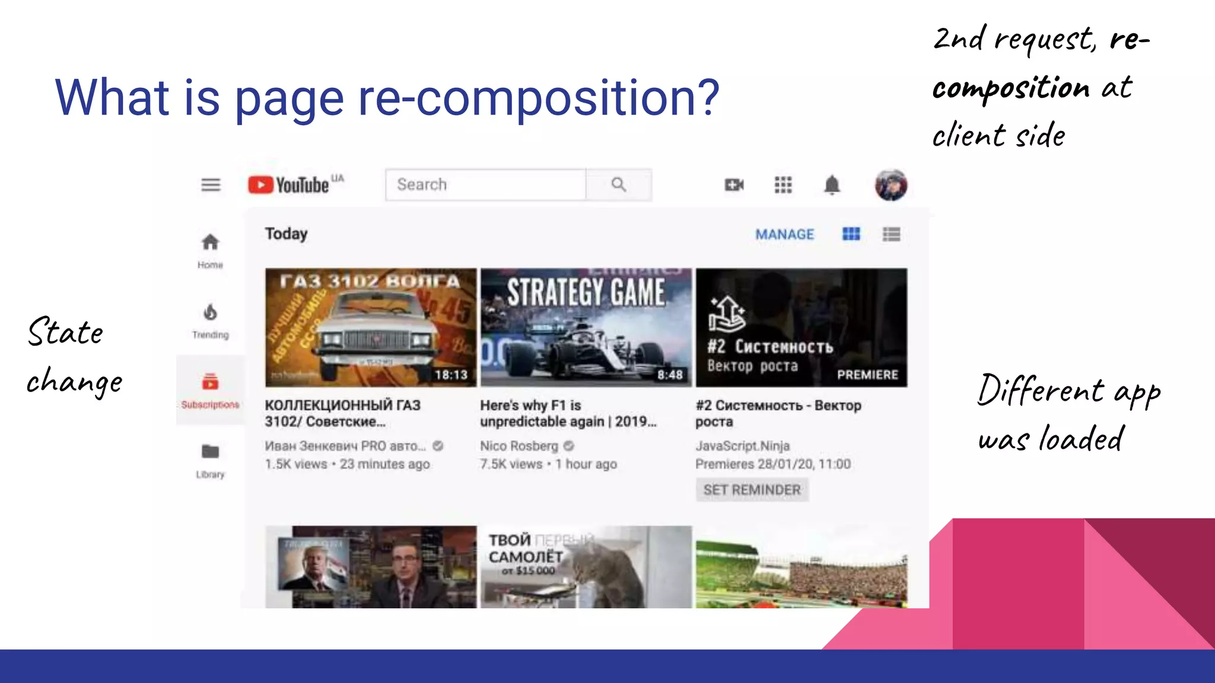Open the ГАЗ 3102 Волга video thumbnail
This screenshot has height=683, width=1215.
pos(371,327)
